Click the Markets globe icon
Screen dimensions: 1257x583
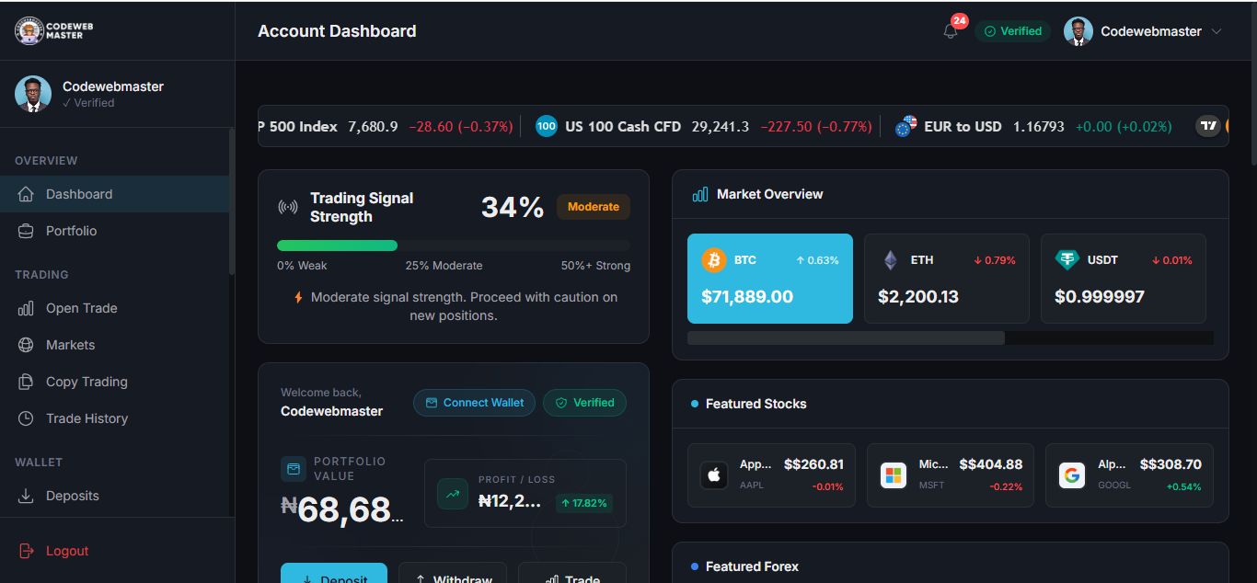(27, 345)
